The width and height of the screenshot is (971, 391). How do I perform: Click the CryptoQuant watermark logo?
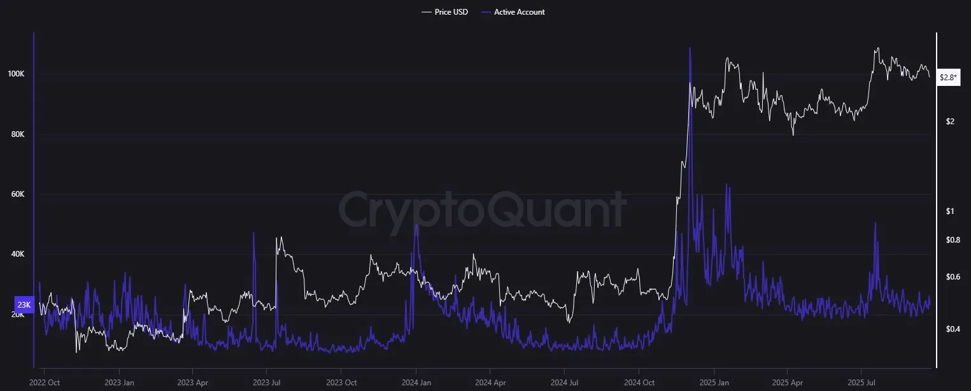(482, 210)
